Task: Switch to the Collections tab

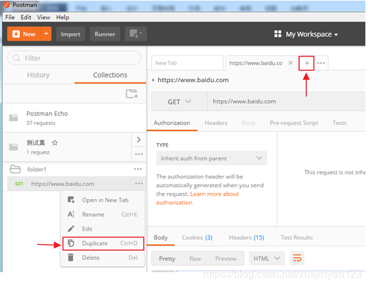Action: tap(110, 75)
